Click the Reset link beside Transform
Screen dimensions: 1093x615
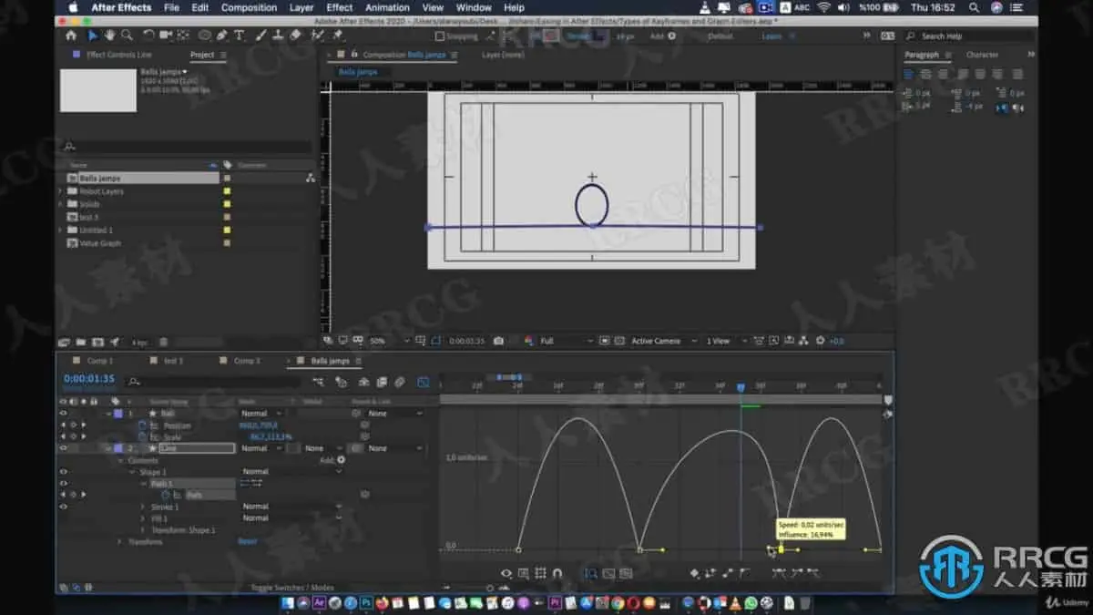[247, 541]
